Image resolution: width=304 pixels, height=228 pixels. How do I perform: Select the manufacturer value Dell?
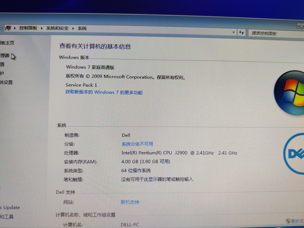coord(126,135)
